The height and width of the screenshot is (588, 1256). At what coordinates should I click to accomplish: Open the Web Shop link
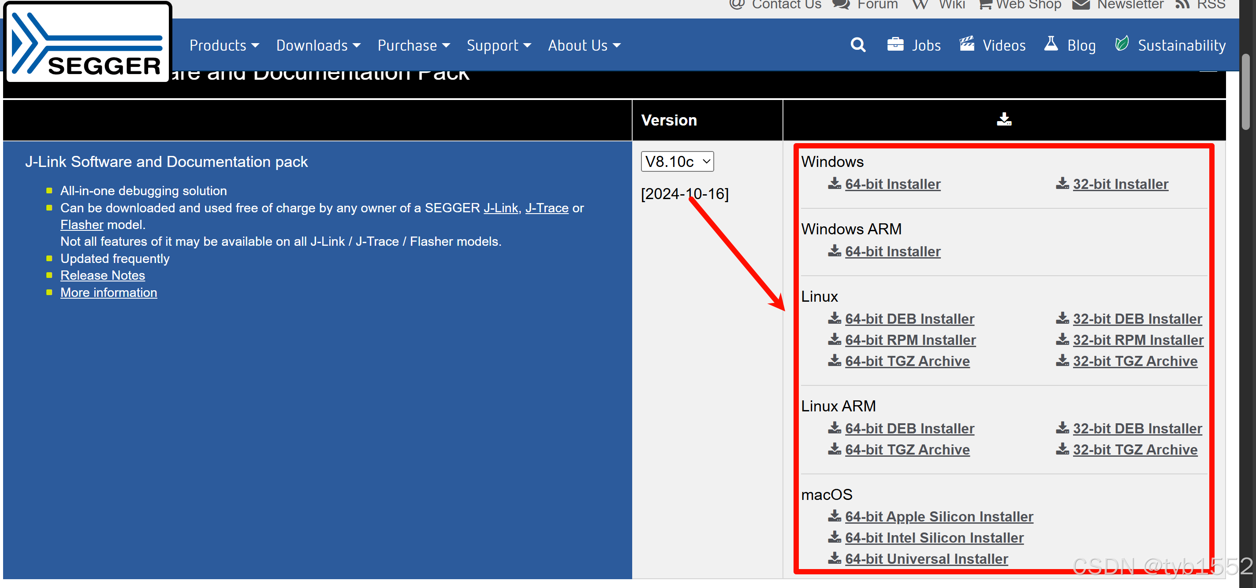pyautogui.click(x=1029, y=5)
